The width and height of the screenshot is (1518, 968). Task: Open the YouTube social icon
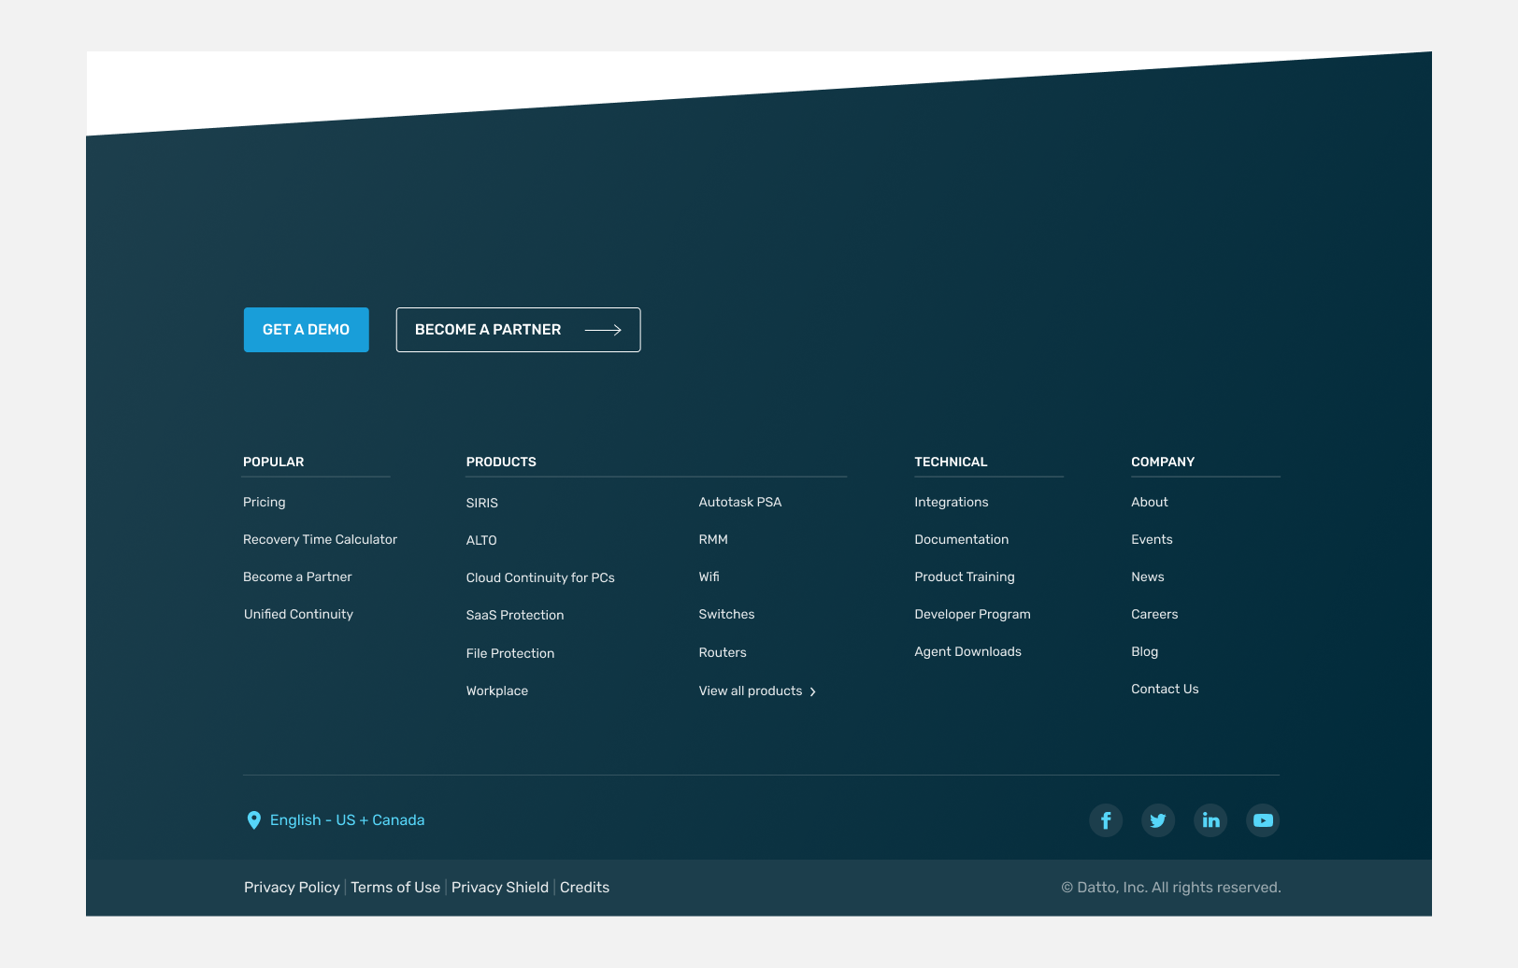[1263, 820]
